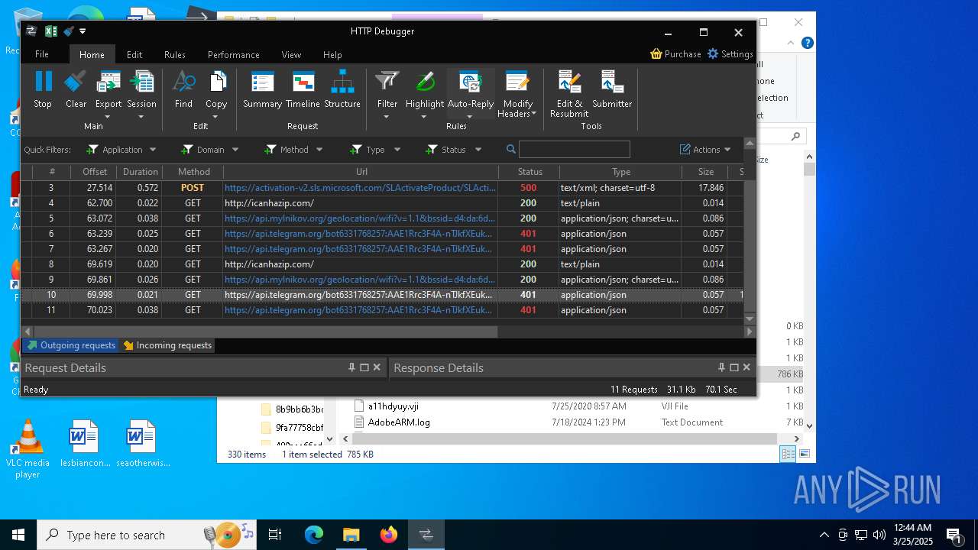Expand the Domain quick filter
Screen dimensions: 978x550
pyautogui.click(x=235, y=150)
